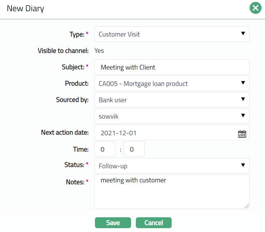Close the New Diary dialog
The width and height of the screenshot is (265, 232).
pyautogui.click(x=255, y=8)
